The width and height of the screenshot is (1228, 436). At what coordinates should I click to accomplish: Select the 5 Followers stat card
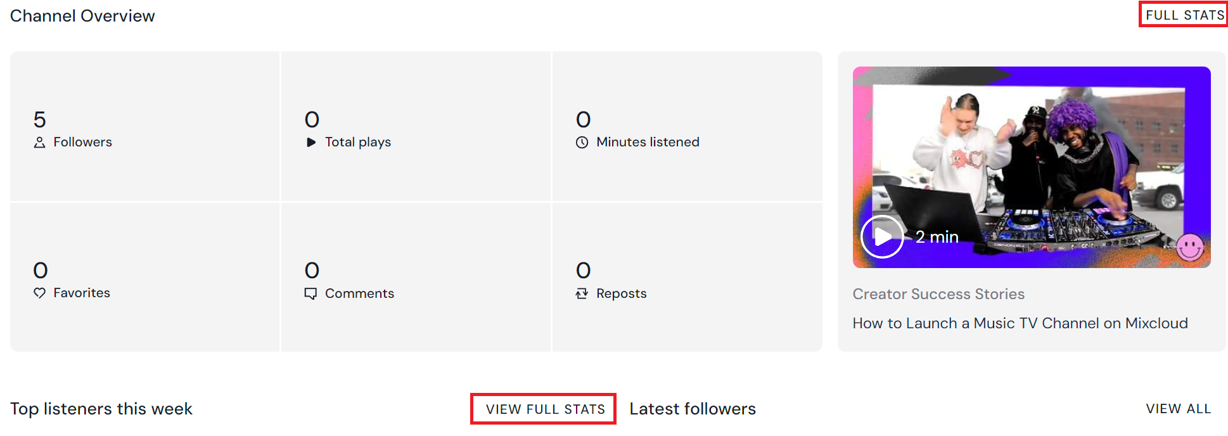click(144, 126)
